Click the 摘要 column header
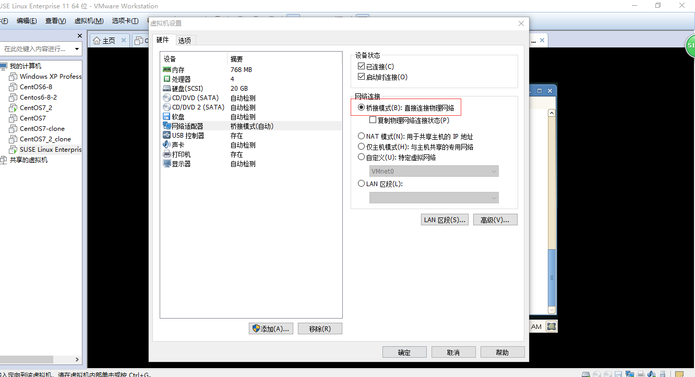 click(285, 59)
